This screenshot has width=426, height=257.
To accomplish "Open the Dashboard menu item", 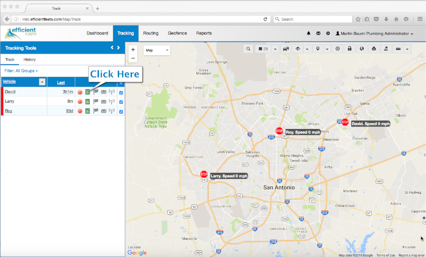I will pyautogui.click(x=97, y=33).
